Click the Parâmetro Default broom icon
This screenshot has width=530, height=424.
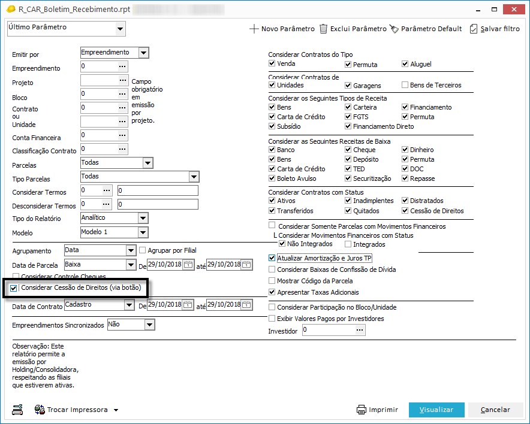click(x=394, y=29)
